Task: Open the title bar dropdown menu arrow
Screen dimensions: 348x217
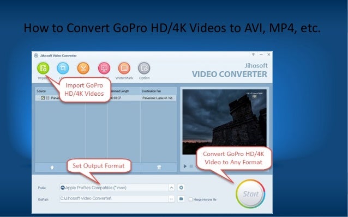Action: 253,54
